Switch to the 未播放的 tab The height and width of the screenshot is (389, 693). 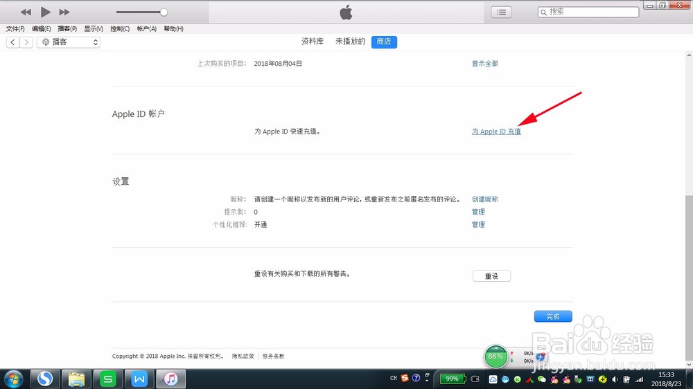(x=350, y=42)
